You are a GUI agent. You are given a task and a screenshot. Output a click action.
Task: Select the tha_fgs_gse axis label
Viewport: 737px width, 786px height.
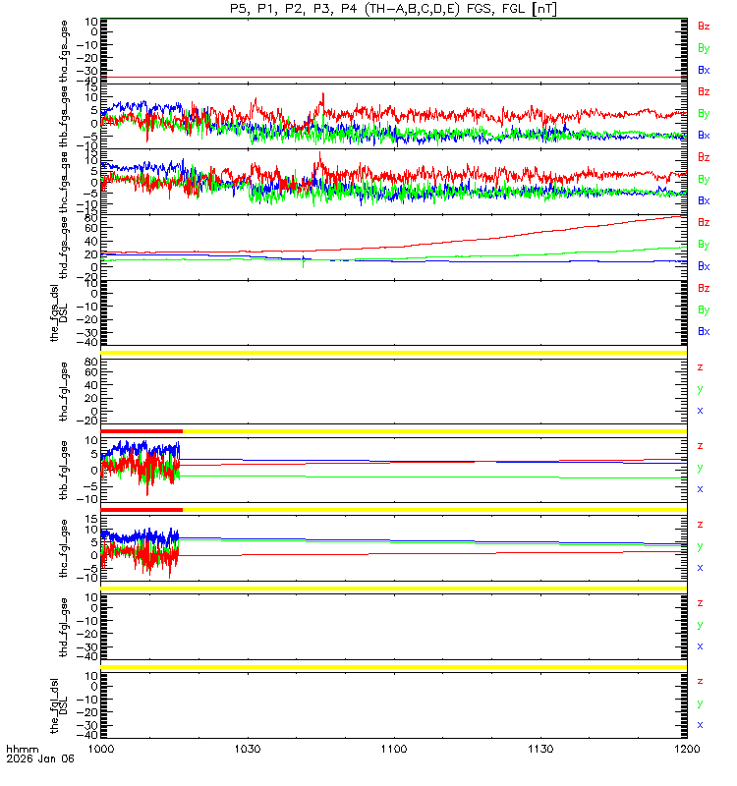coord(64,51)
